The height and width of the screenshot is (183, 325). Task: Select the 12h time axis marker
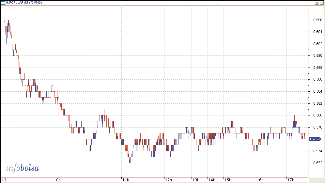coord(168,180)
